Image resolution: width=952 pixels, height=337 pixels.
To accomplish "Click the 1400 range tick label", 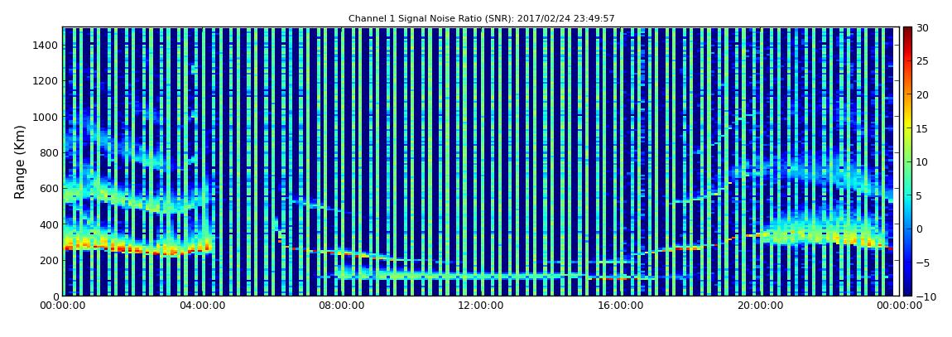I will tap(46, 46).
